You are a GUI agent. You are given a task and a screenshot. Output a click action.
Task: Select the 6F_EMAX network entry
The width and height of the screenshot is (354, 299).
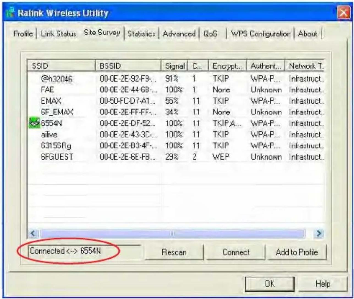[175, 112]
